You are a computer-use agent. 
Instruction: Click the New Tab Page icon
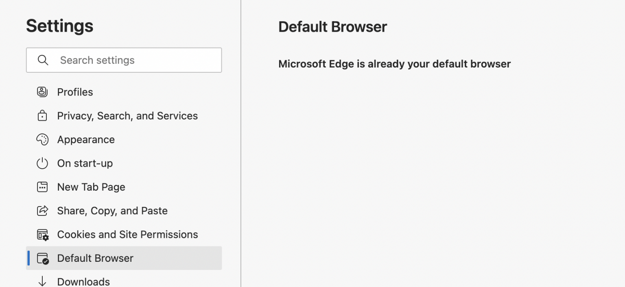(42, 187)
